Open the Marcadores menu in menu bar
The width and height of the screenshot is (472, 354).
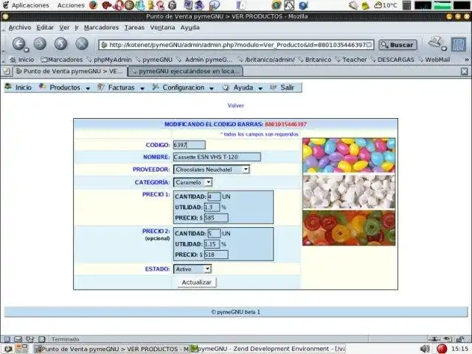tap(102, 27)
